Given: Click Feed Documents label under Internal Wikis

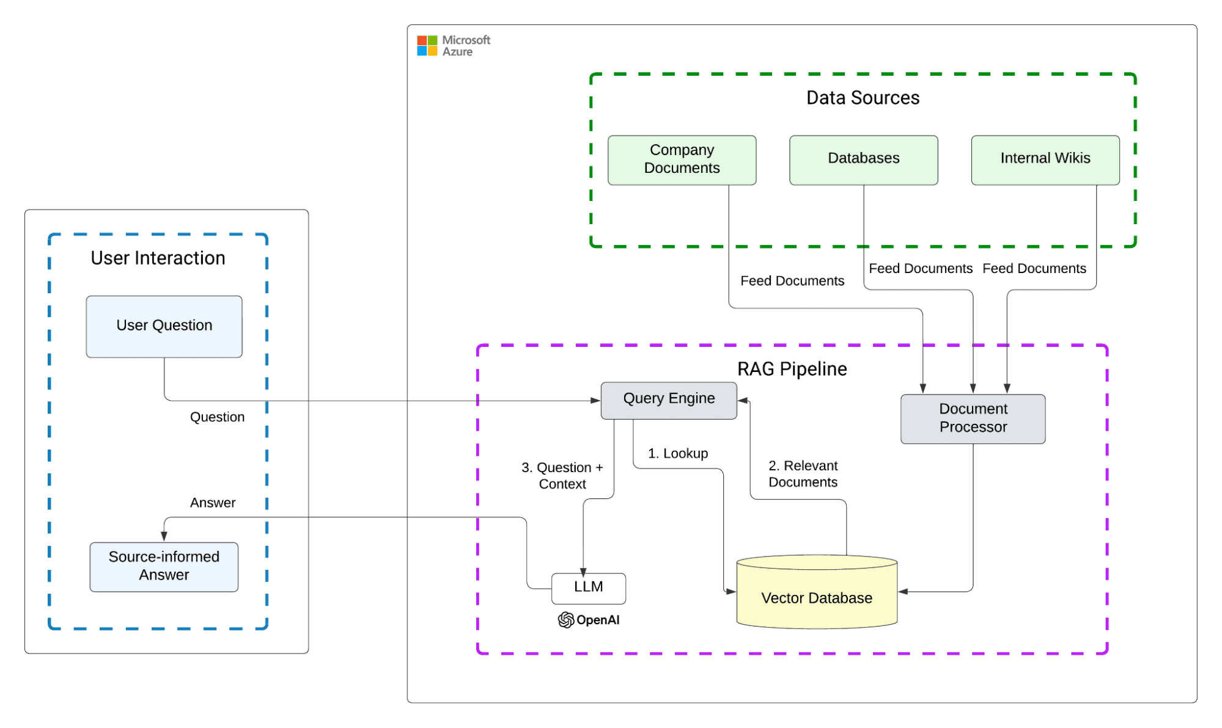Looking at the screenshot, I should [1034, 269].
